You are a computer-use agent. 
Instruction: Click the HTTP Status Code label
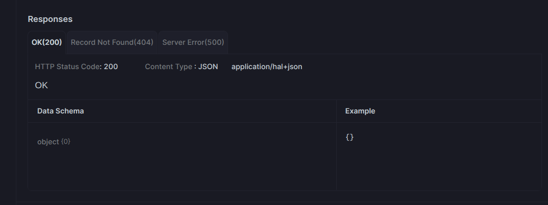[67, 67]
